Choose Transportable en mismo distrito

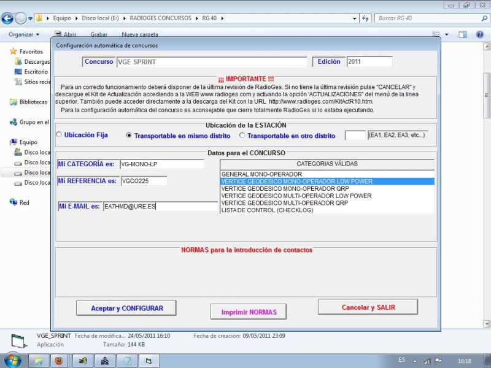pyautogui.click(x=129, y=136)
